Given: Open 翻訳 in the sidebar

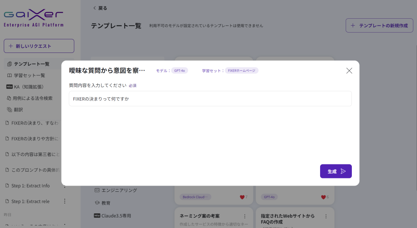Looking at the screenshot, I should [x=18, y=110].
